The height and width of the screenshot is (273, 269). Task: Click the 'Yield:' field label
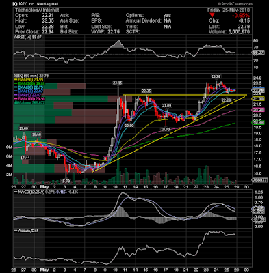tap(131, 27)
